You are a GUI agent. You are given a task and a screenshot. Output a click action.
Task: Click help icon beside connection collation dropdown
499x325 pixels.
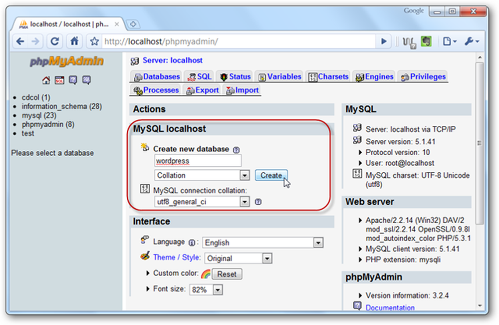[x=258, y=202]
